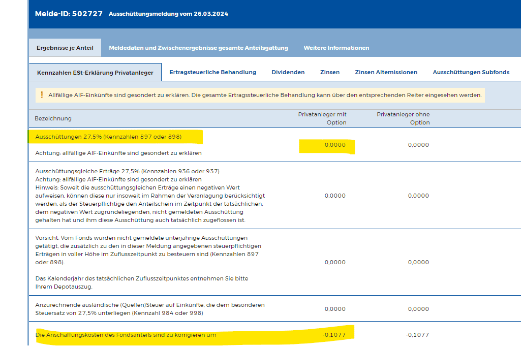Click the Bezeichnung column header
Image resolution: width=521 pixels, height=347 pixels.
tap(53, 118)
